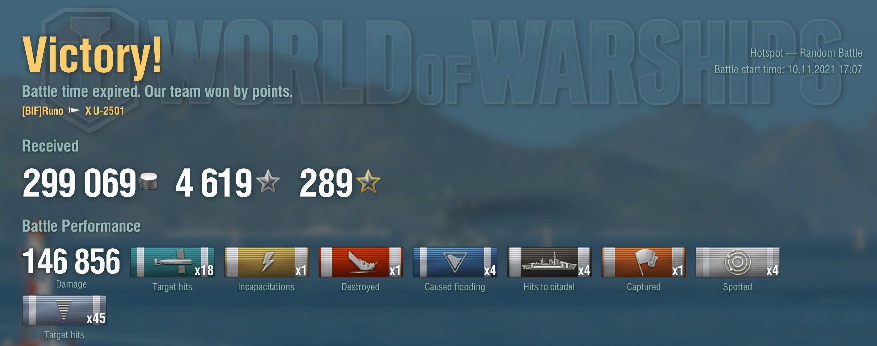Viewport: 877px width, 346px height.
Task: Click the 4 619 experience amount
Action: [x=214, y=183]
